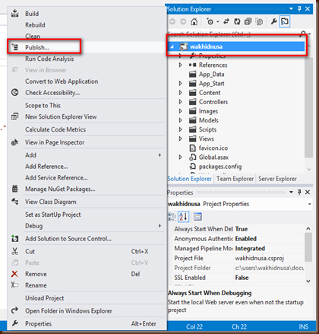Viewport: 319px width, 334px height.
Task: Choose Set as StartUp Project
Action: 87,215
